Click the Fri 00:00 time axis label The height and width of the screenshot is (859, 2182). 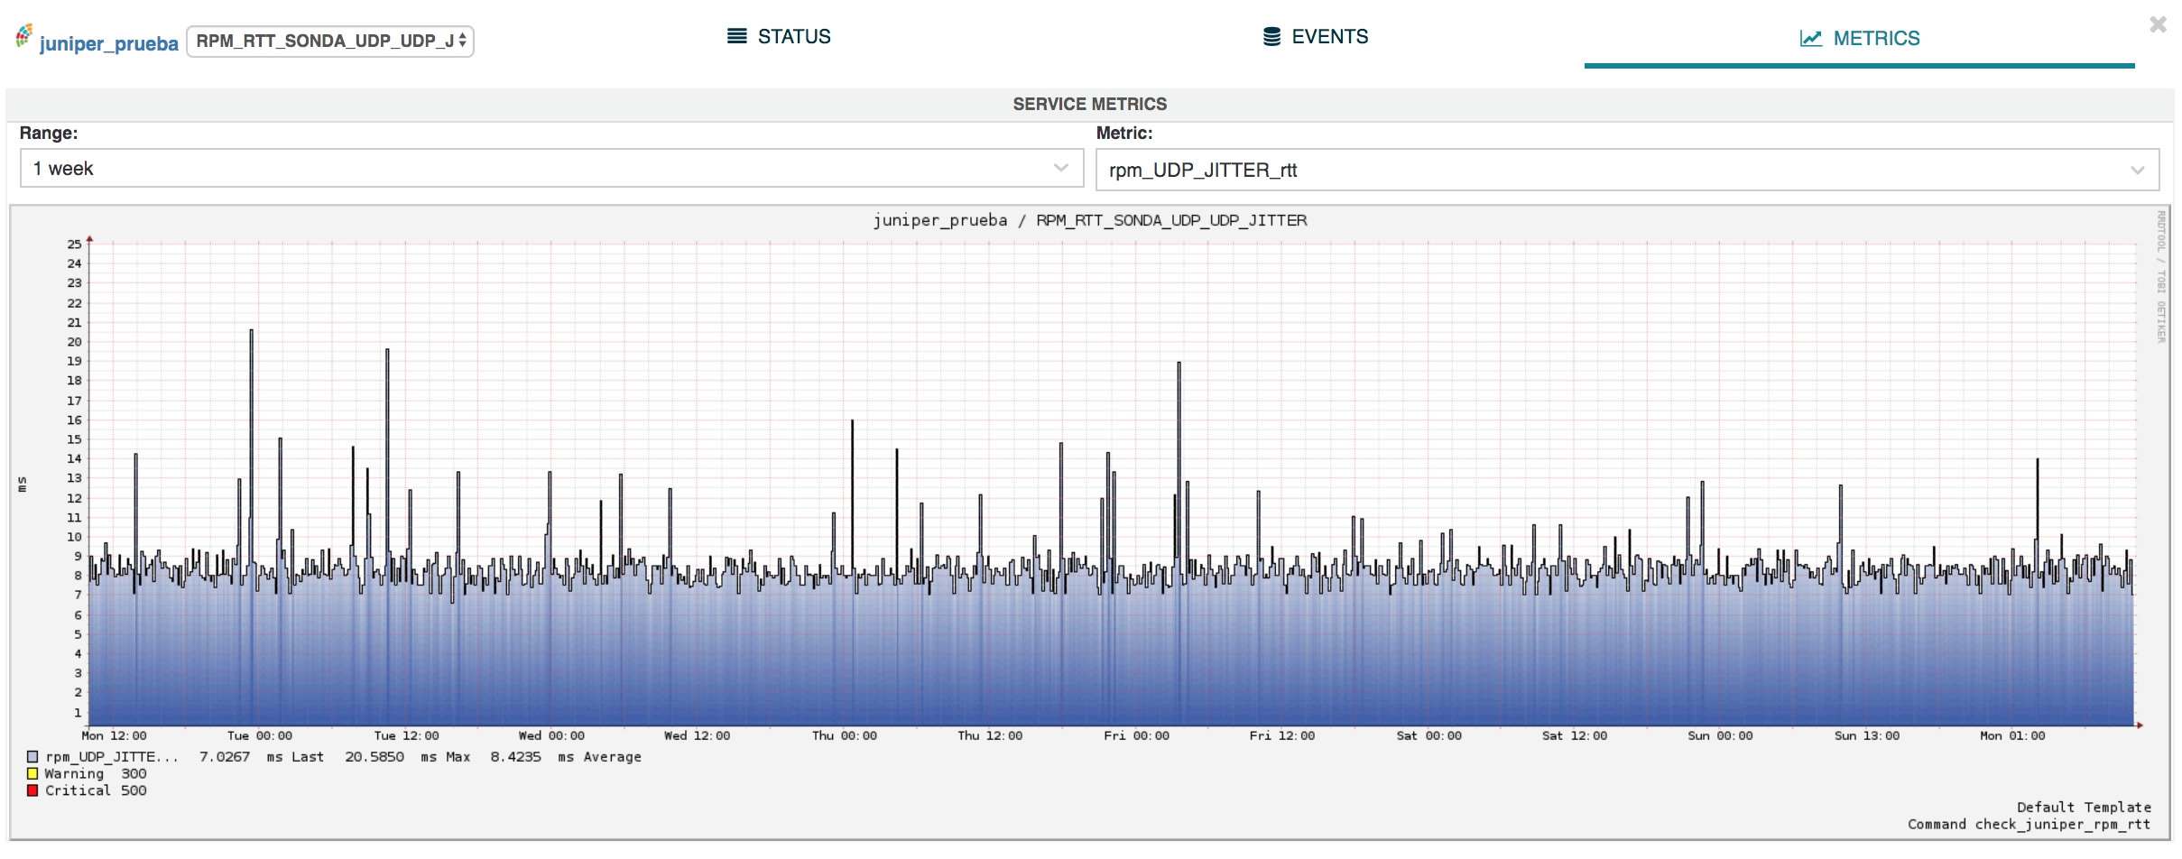tap(1136, 735)
